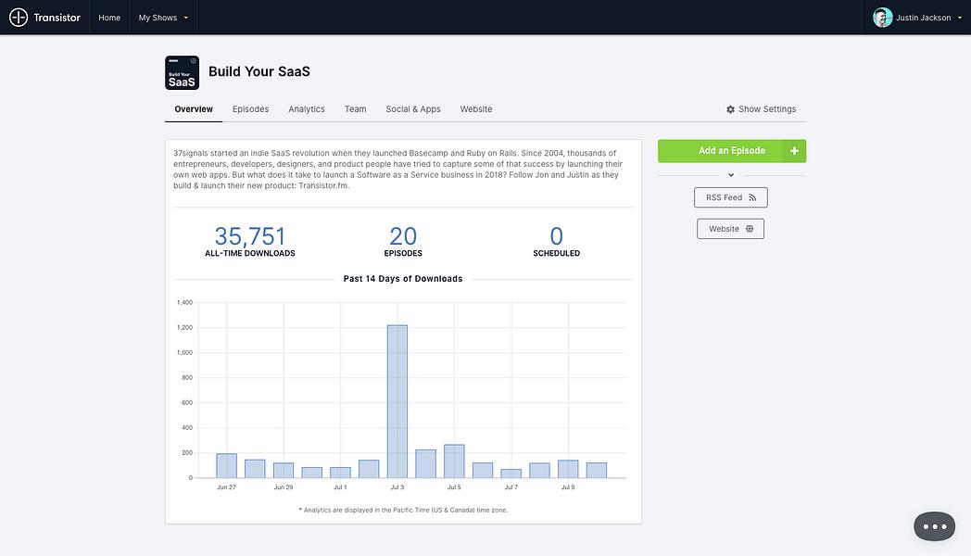Click the Transistor logo icon
Image resolution: width=971 pixels, height=556 pixels.
point(19,18)
